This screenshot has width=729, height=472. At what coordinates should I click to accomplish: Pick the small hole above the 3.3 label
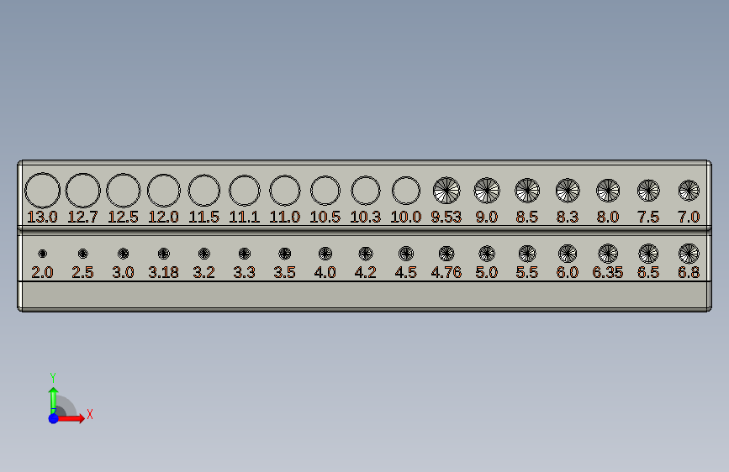click(245, 254)
